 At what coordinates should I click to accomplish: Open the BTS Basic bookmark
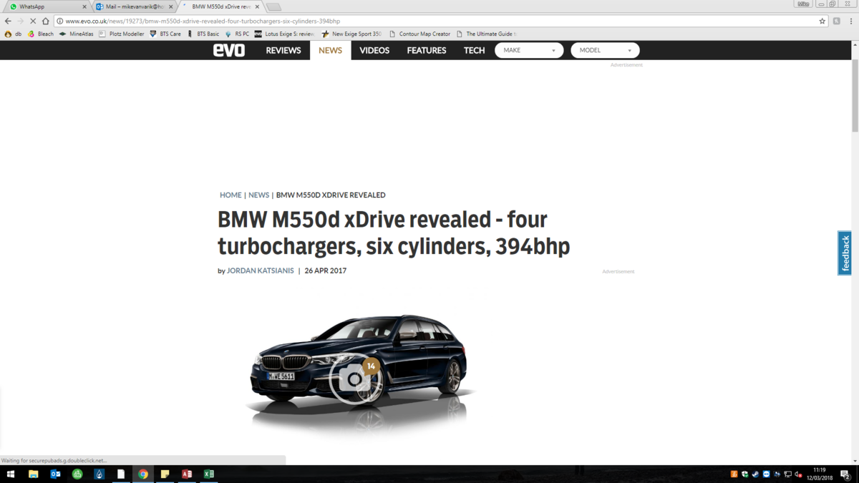pos(203,34)
